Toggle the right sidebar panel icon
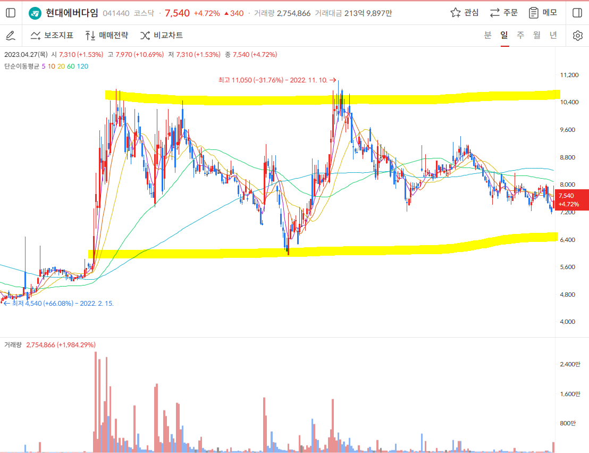589x453 pixels. pos(577,13)
